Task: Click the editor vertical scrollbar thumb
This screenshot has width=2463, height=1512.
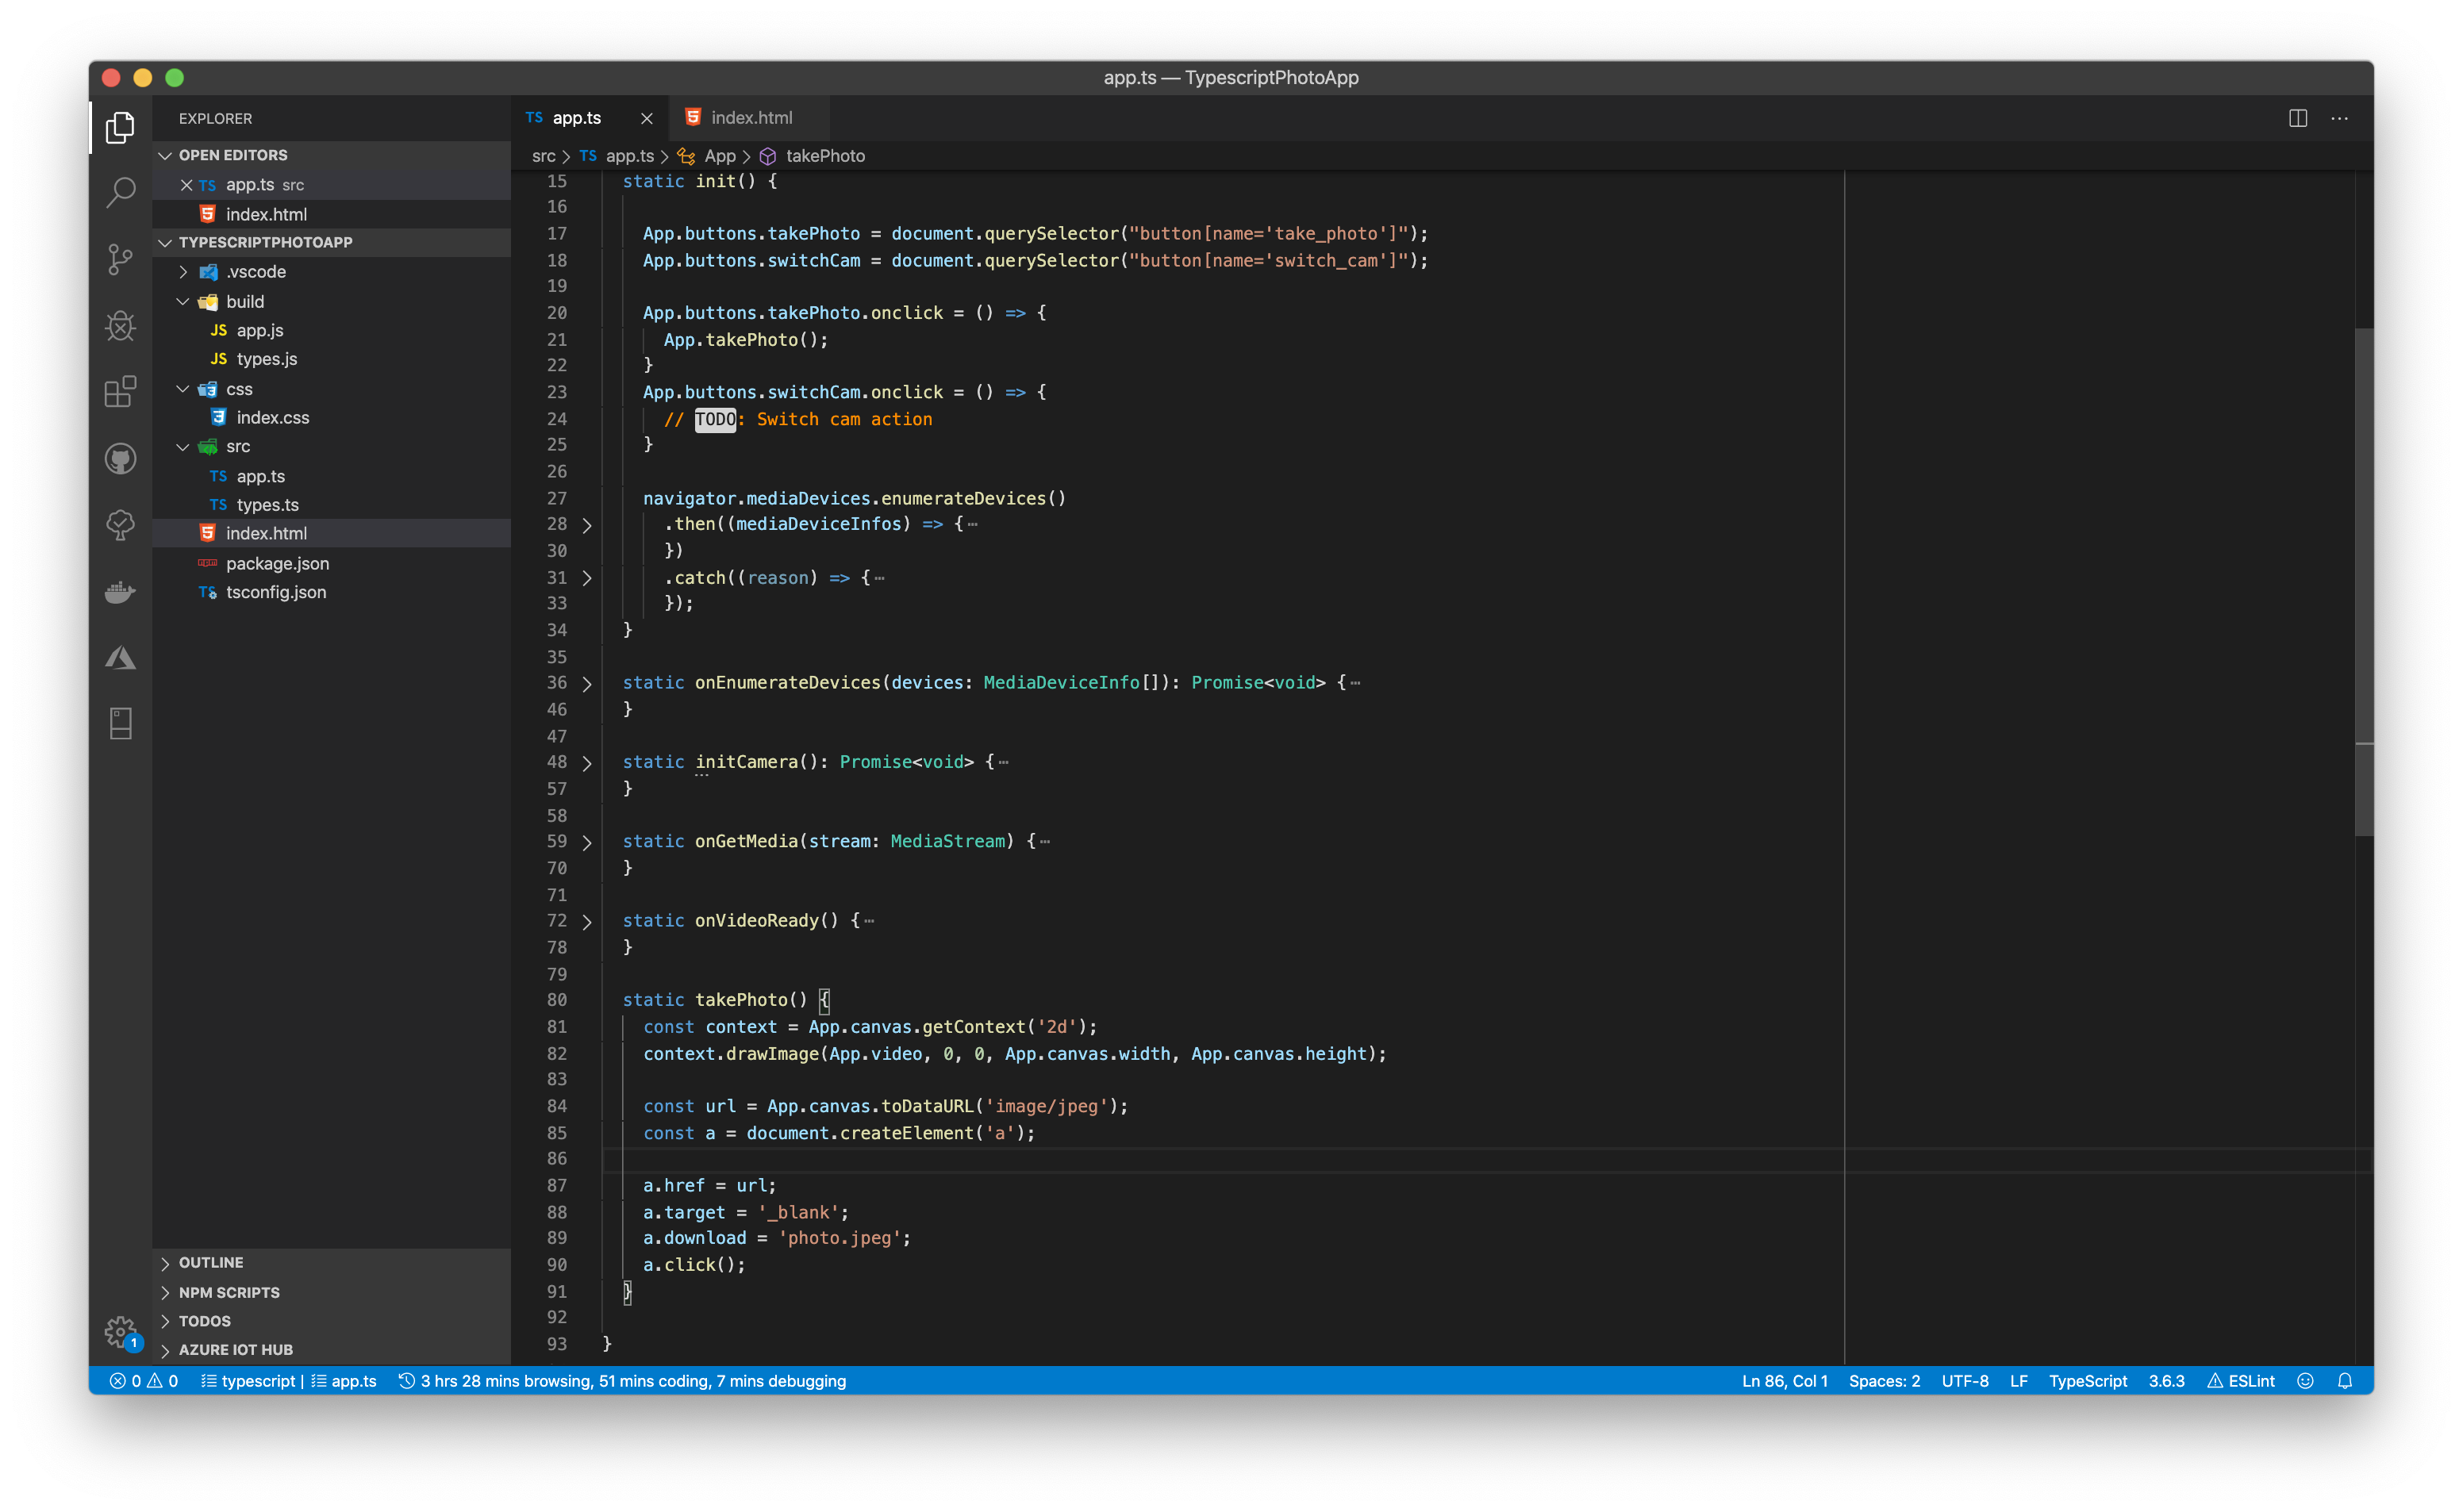Action: (2363, 580)
